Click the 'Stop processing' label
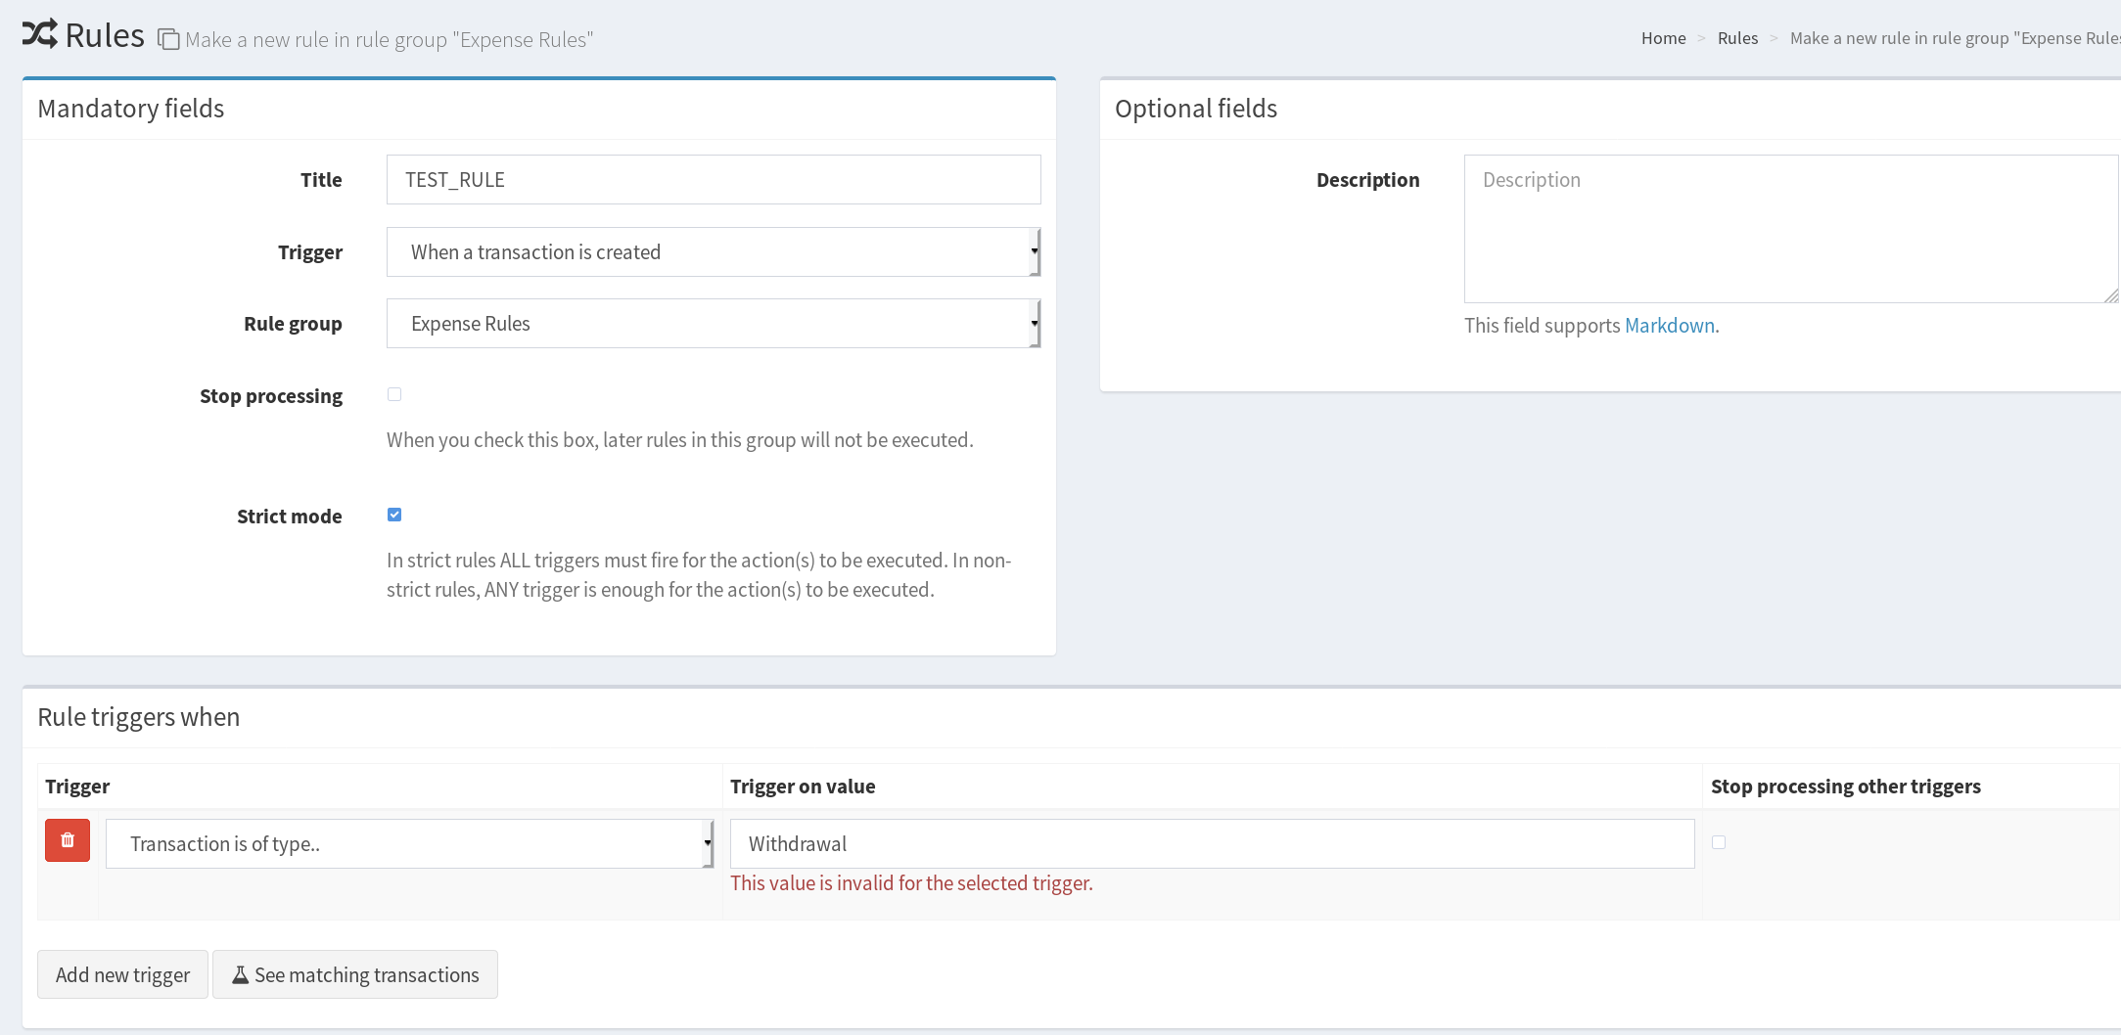The height and width of the screenshot is (1035, 2121). (271, 396)
